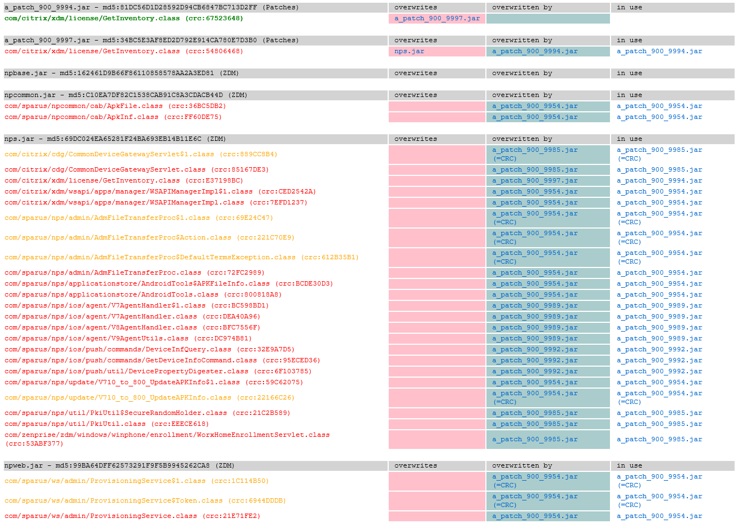This screenshot has height=524, width=739.
Task: Open overwritten-by a_patch_900_9989.jar for V7AgentHandler$1.class
Action: tap(535, 305)
